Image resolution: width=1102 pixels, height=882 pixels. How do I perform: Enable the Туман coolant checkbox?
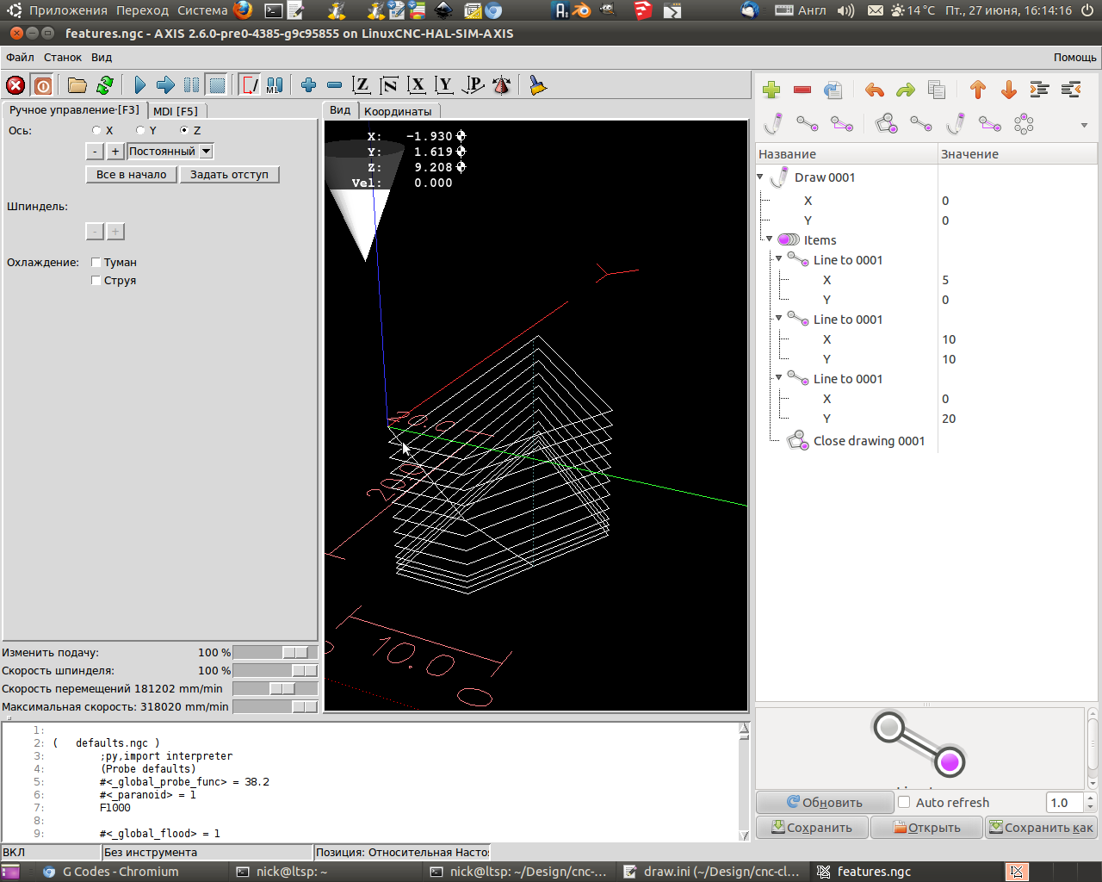tap(96, 263)
